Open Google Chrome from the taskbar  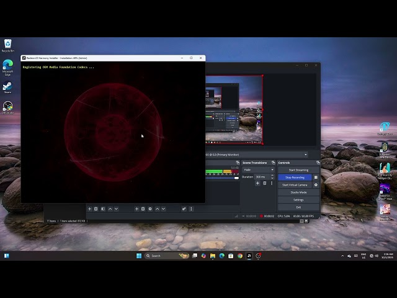click(240, 256)
